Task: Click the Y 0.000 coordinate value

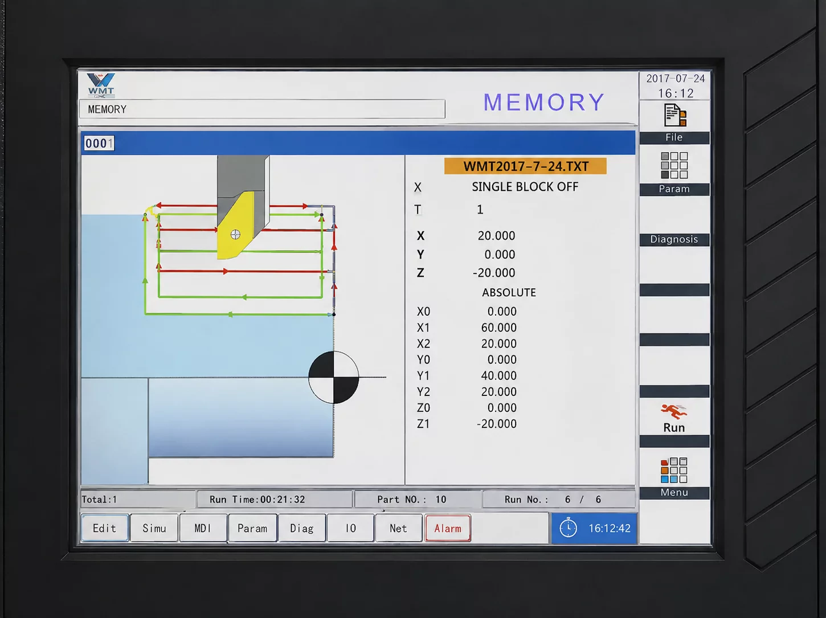Action: (x=500, y=255)
